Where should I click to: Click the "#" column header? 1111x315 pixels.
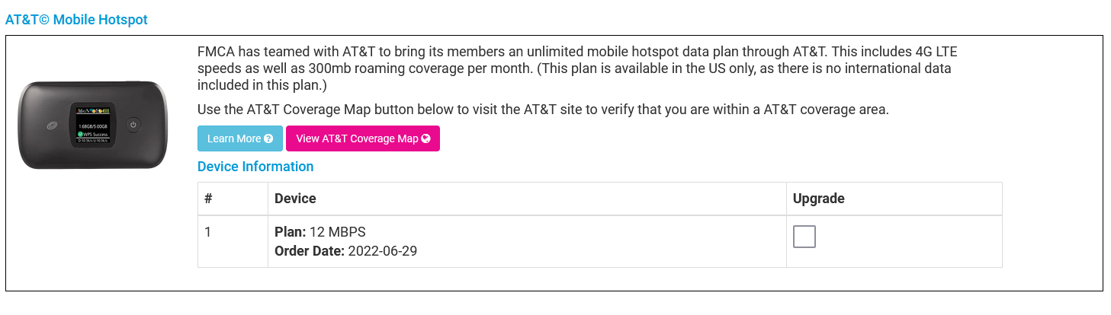208,199
